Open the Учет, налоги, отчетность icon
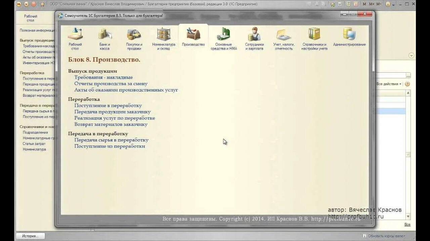Image resolution: width=430 pixels, height=241 pixels. pyautogui.click(x=284, y=34)
